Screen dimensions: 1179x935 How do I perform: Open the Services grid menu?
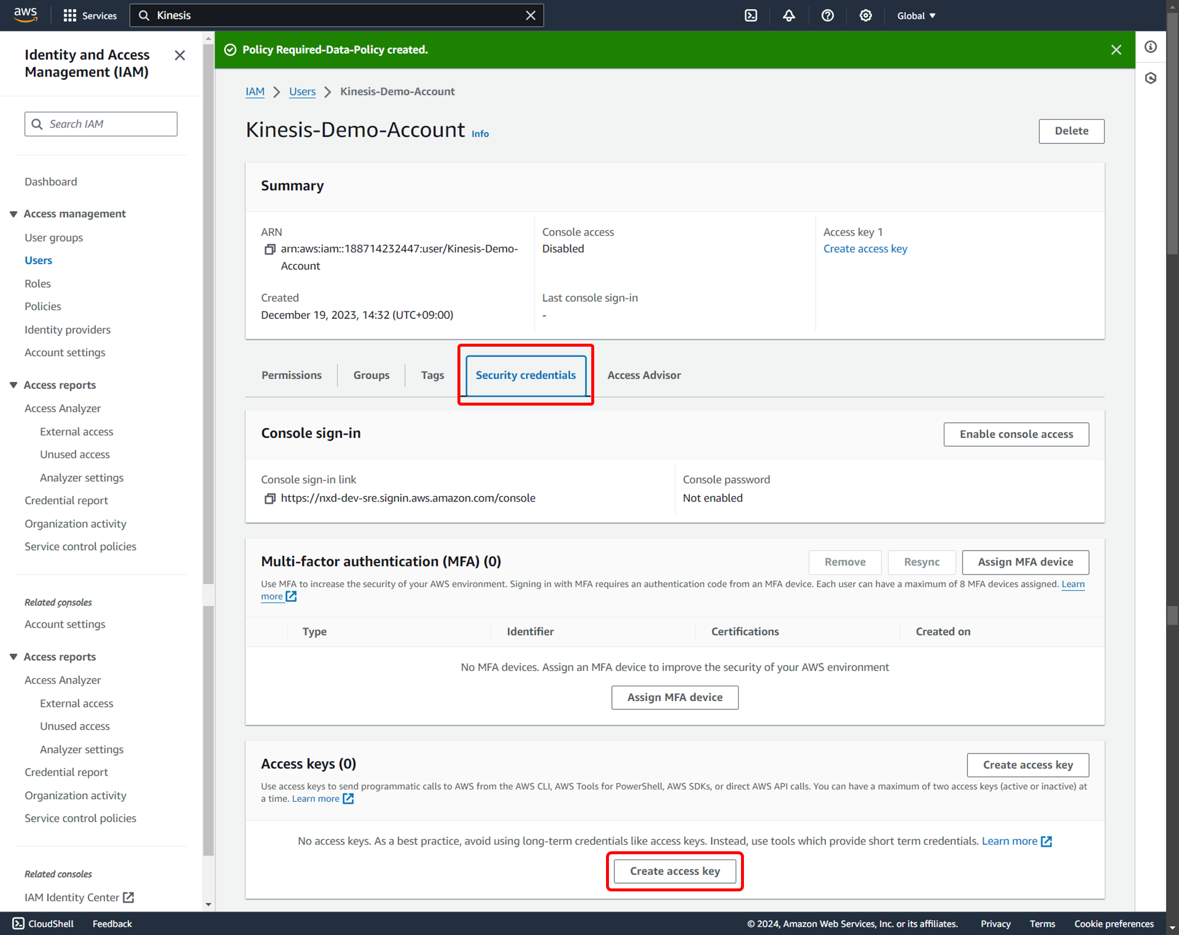coord(90,15)
